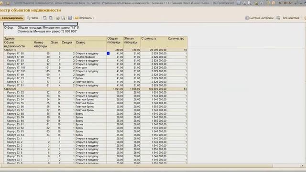Click the Номер квартиры column header

tap(42, 44)
